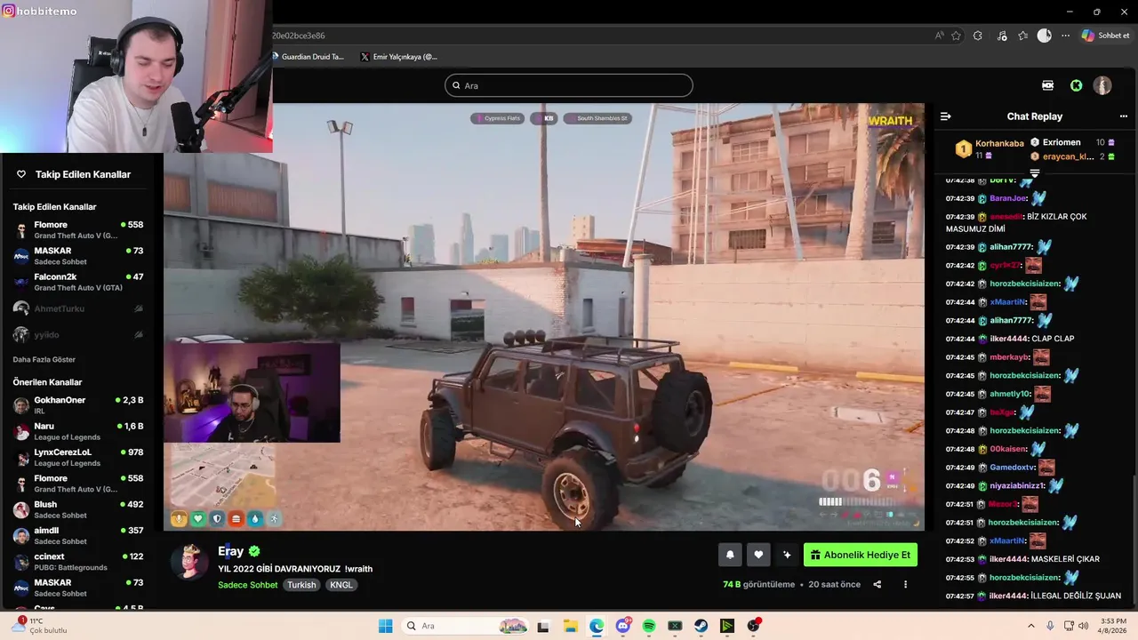Viewport: 1138px width, 640px height.
Task: Open the aimdll recommended channel
Action: [x=80, y=535]
